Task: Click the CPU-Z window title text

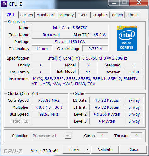Action: coord(15,4)
